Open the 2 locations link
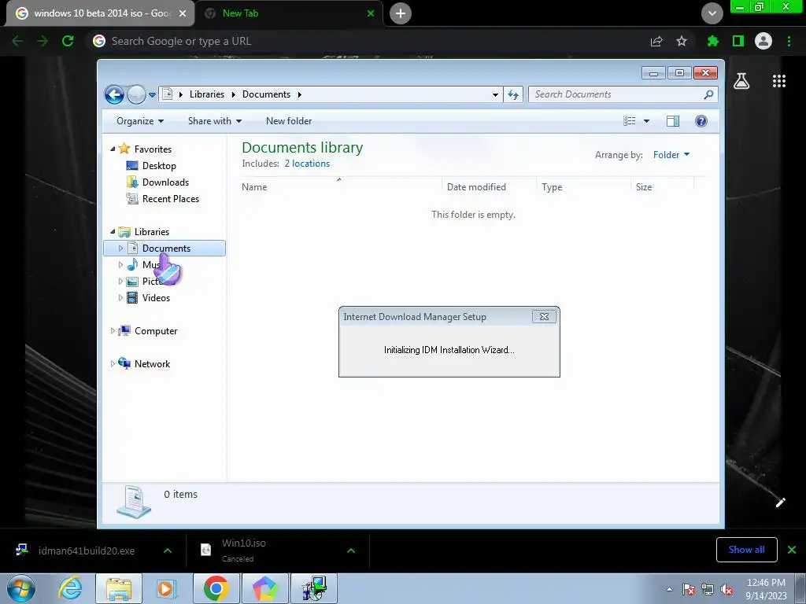Viewport: 806px width, 604px height. 308,164
